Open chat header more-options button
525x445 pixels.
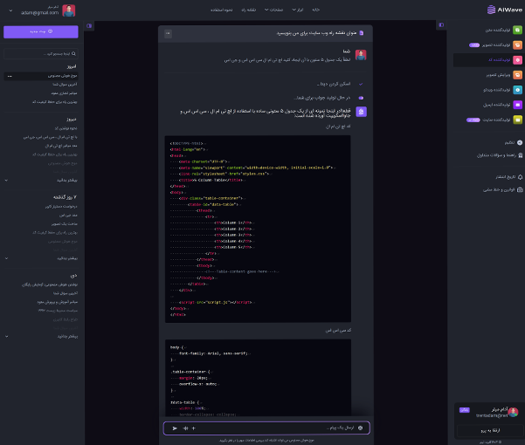coord(168,33)
